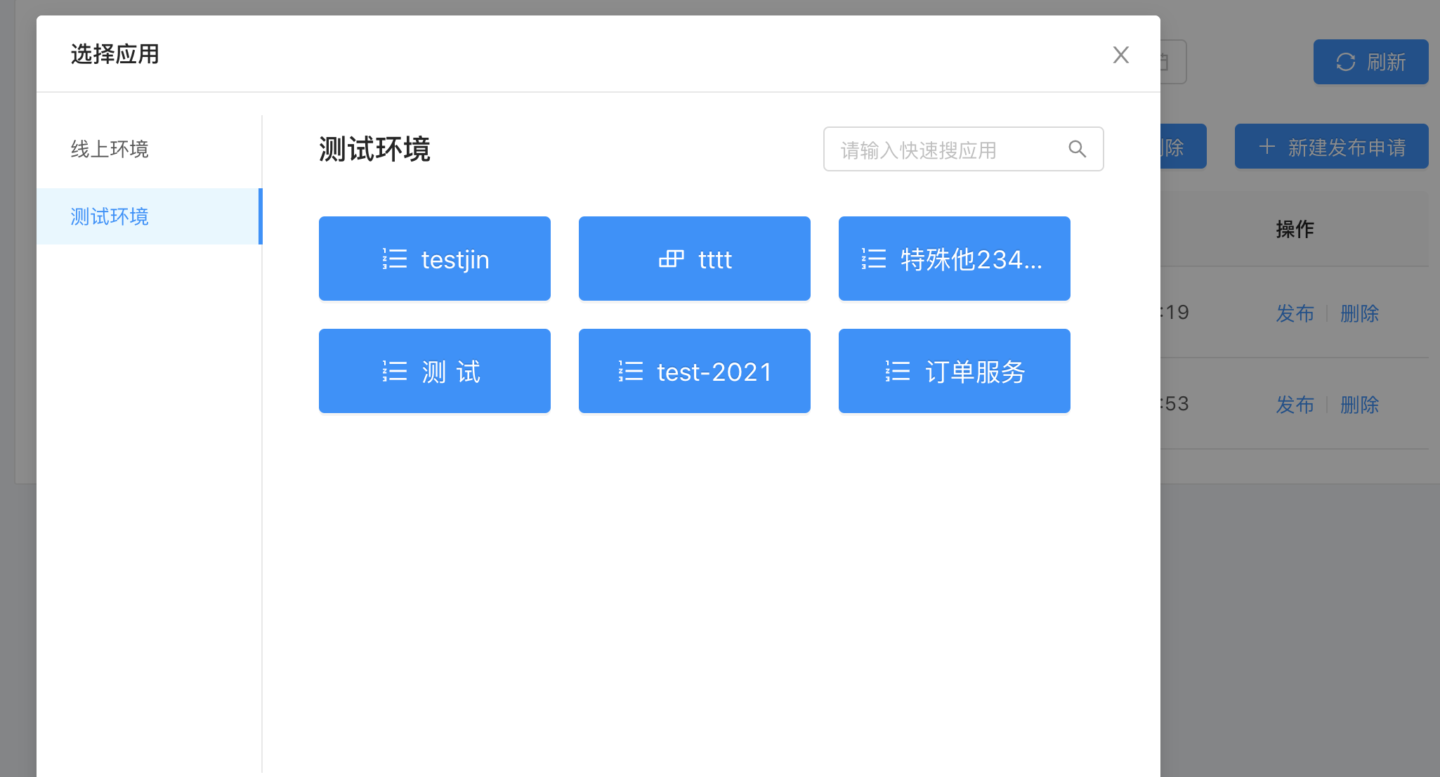Click 发布 link in the :19 row
The width and height of the screenshot is (1440, 777).
pyautogui.click(x=1295, y=313)
